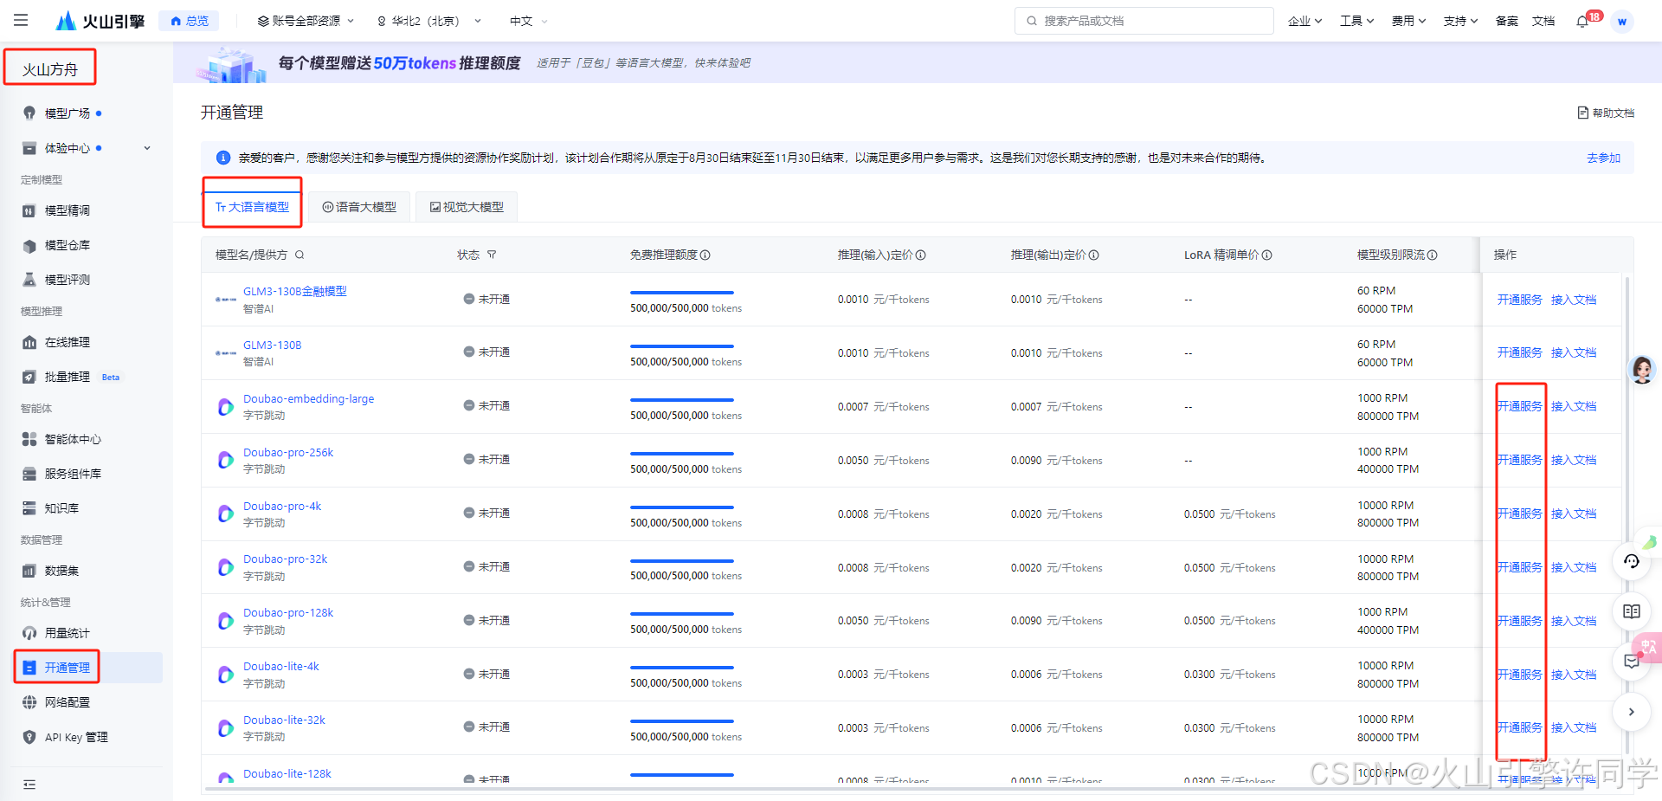The height and width of the screenshot is (801, 1662).
Task: Click the 在线推理 sidebar icon
Action: coord(29,342)
